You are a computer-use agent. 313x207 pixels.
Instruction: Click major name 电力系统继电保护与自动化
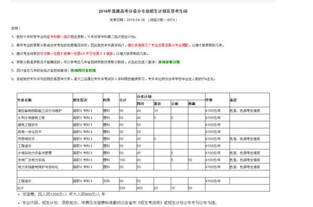[x=38, y=167]
